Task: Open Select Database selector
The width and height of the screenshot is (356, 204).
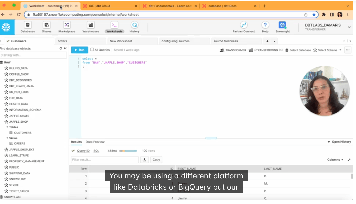Action: (298, 50)
